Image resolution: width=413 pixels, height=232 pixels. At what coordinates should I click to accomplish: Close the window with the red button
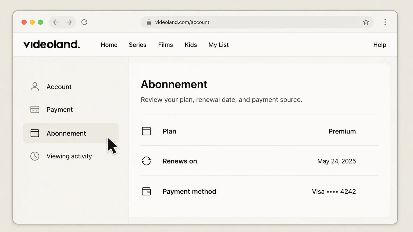pos(24,22)
